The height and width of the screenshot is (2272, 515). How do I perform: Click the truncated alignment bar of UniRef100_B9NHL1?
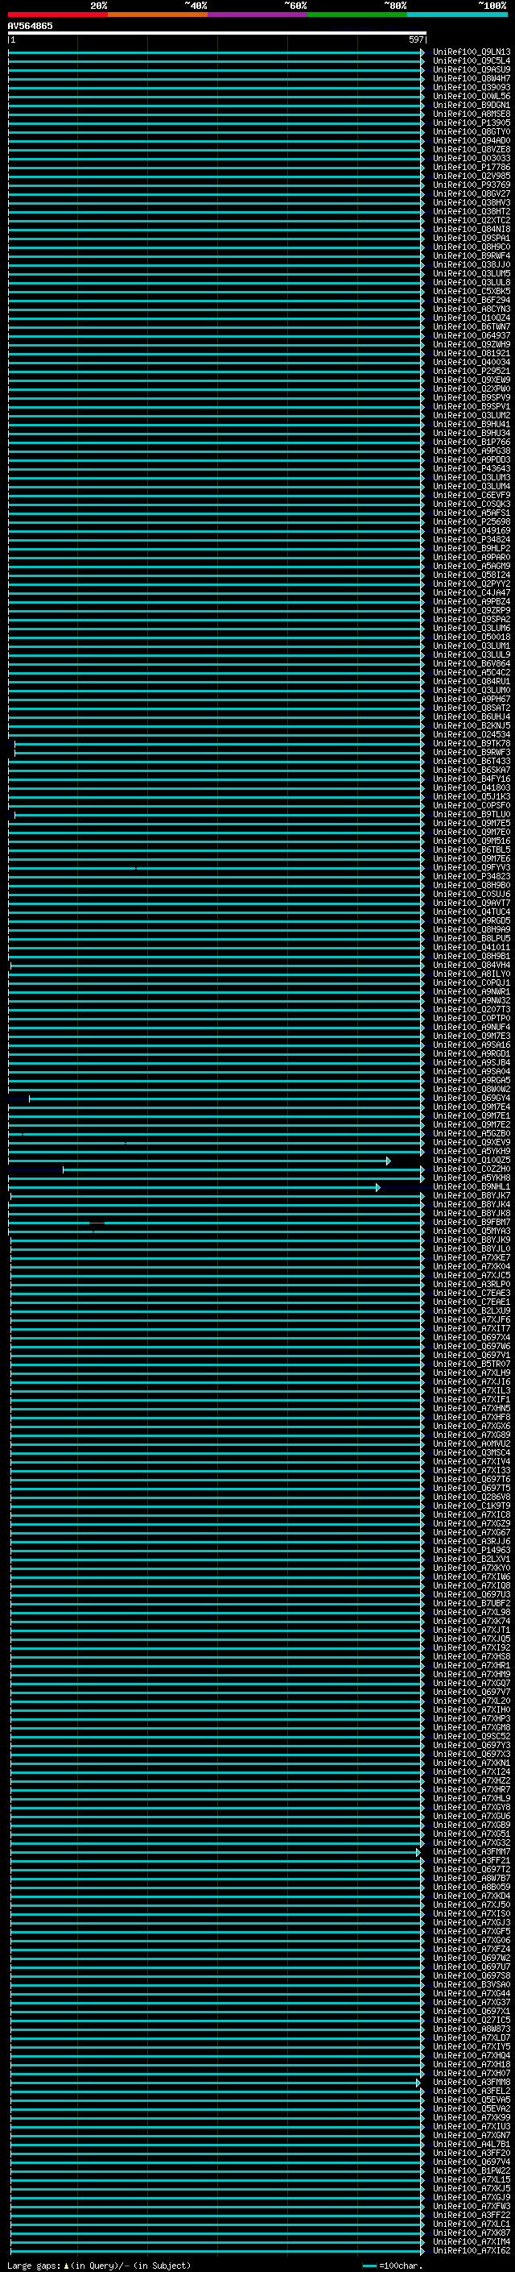click(193, 1187)
